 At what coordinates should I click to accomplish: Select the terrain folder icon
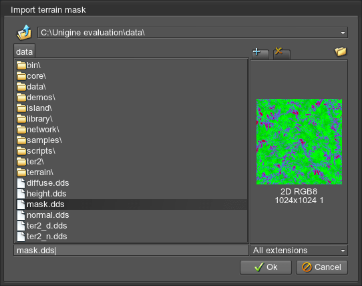tap(21, 172)
